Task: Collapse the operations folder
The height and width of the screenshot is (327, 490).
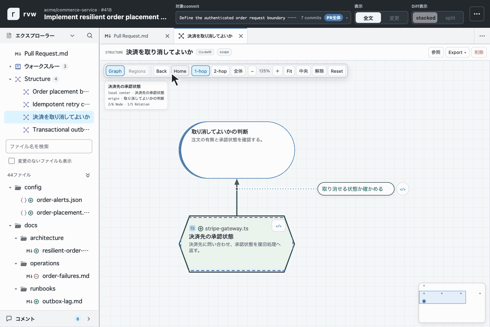Action: (16, 263)
